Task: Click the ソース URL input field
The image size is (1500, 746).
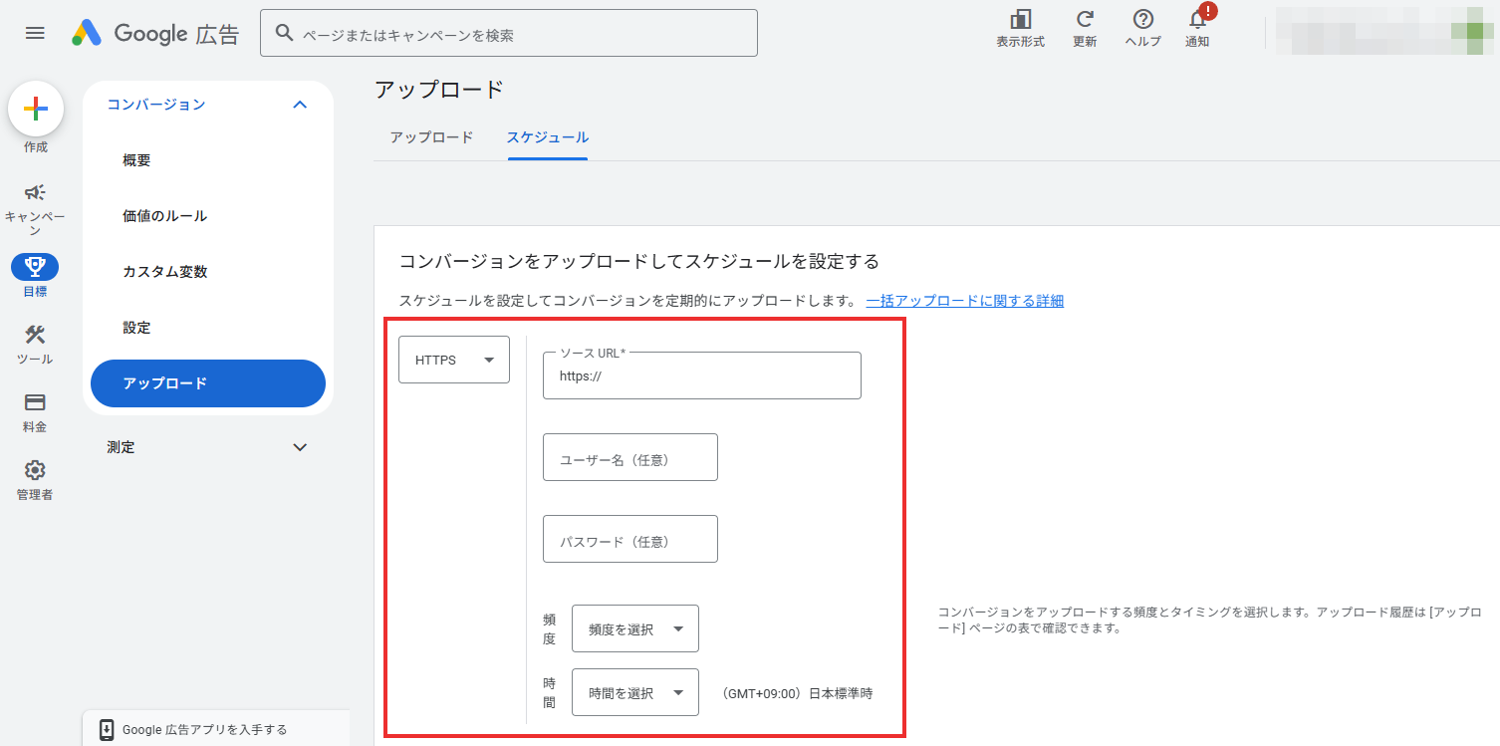Action: point(701,375)
